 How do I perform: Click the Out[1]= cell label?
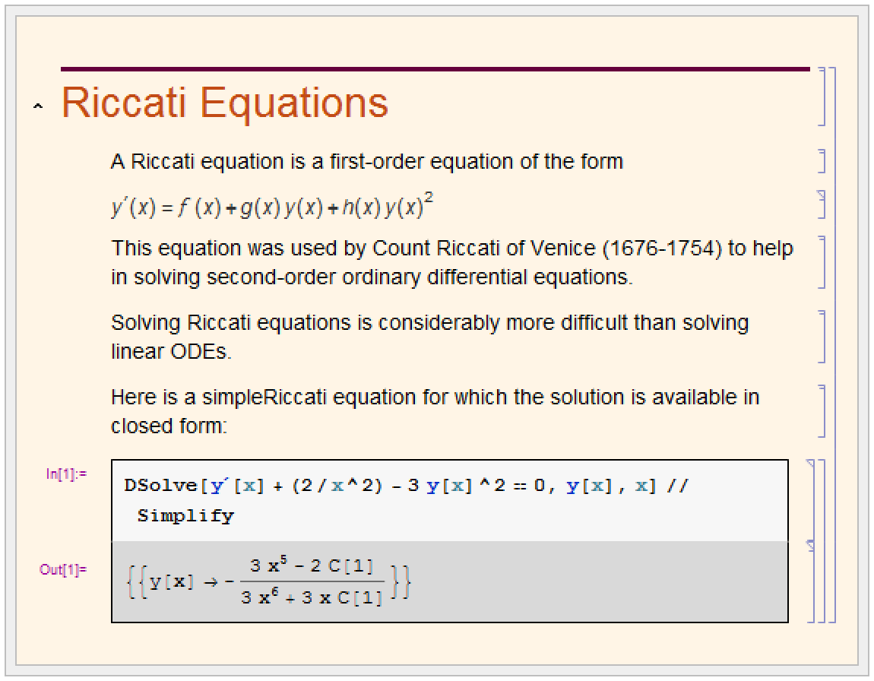63,569
